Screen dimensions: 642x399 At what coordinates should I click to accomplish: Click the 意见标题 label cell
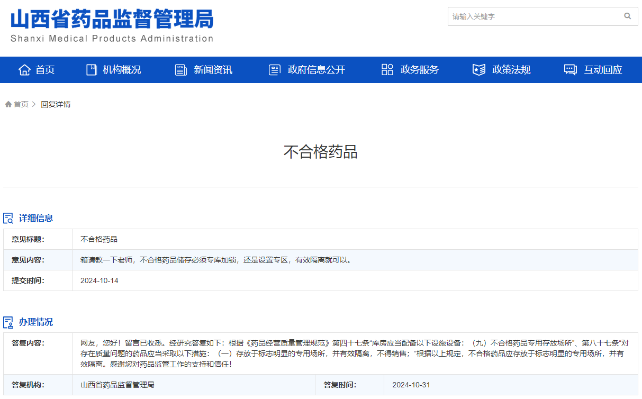pos(38,239)
